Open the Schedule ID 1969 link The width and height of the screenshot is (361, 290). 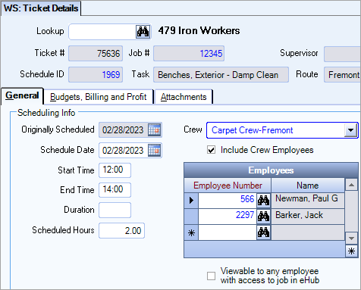(x=111, y=75)
